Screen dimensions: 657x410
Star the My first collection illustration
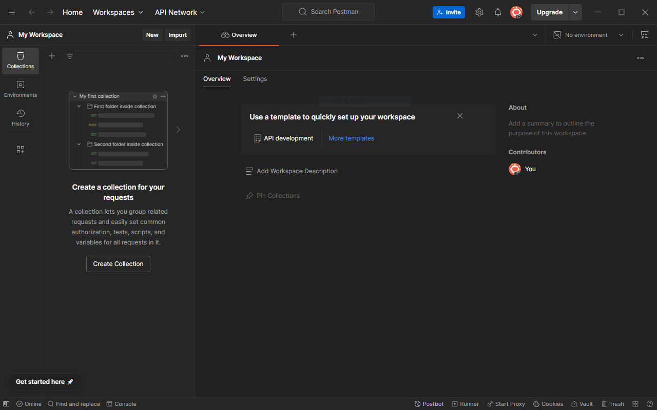pyautogui.click(x=155, y=96)
